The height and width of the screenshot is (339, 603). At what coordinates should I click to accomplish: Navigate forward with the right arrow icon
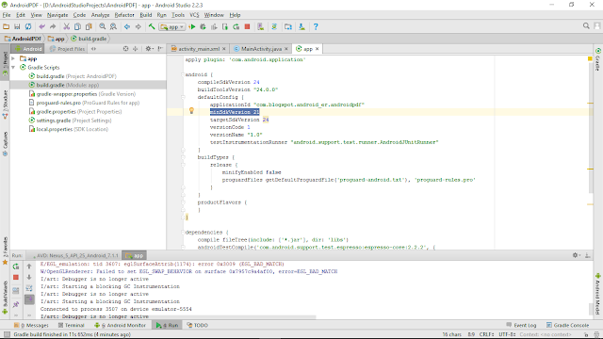pyautogui.click(x=139, y=26)
